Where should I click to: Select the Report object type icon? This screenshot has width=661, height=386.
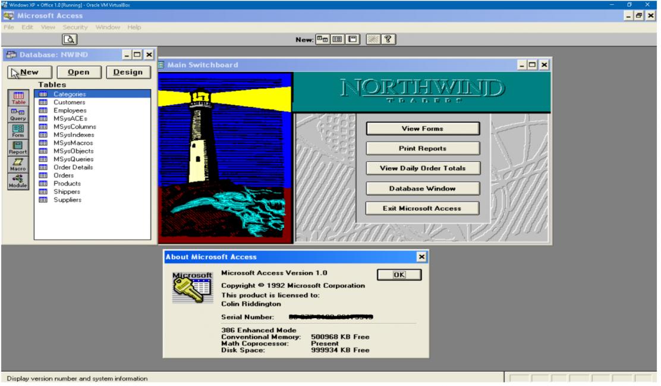tap(18, 148)
